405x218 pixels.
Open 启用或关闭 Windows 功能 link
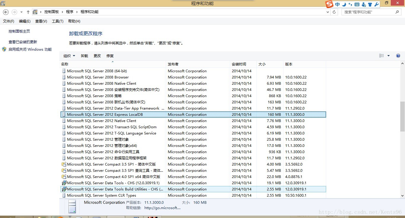pyautogui.click(x=30, y=49)
